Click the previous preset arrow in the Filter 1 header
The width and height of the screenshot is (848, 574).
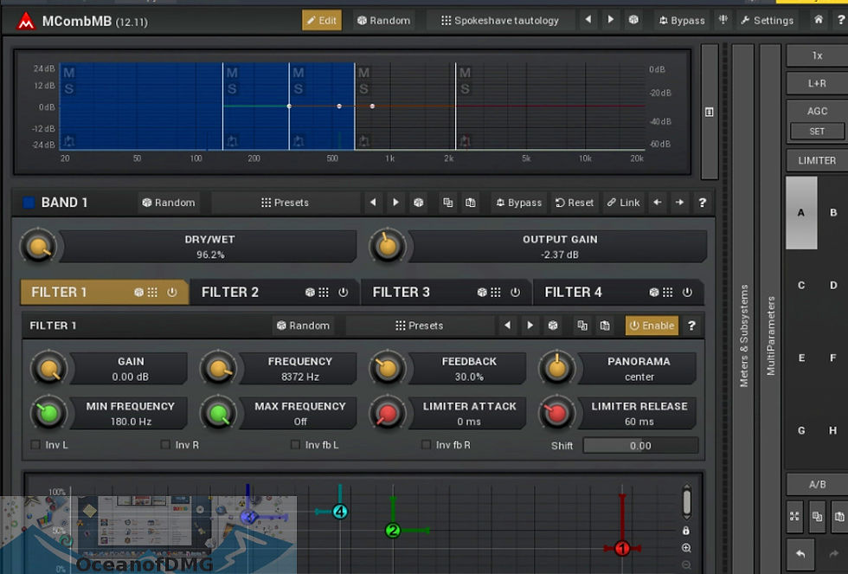(x=507, y=326)
